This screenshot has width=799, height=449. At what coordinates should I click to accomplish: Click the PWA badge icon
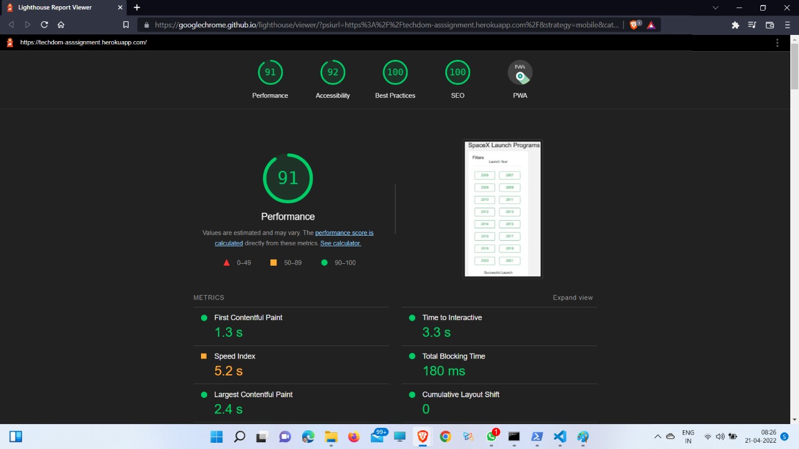(520, 72)
